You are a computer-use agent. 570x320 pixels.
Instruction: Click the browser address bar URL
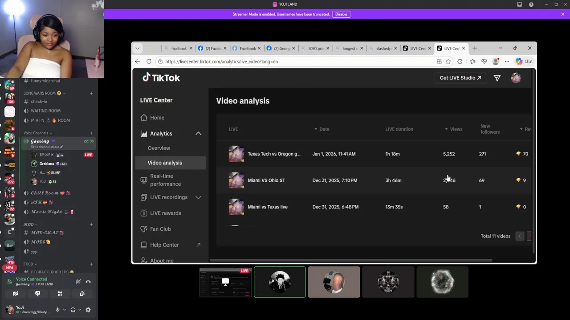pos(221,61)
